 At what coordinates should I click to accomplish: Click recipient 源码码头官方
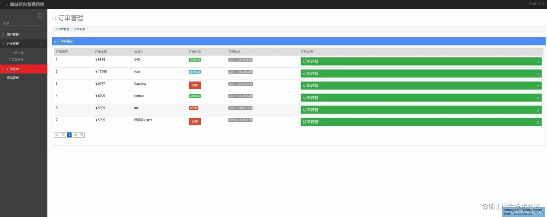click(143, 120)
